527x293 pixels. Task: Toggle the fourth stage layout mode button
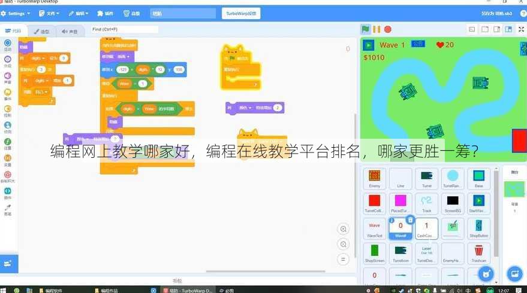pyautogui.click(x=508, y=29)
